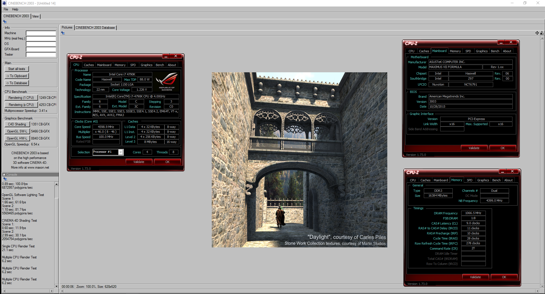
Task: Click the pin icon under Pictures tab
Action: [63, 33]
